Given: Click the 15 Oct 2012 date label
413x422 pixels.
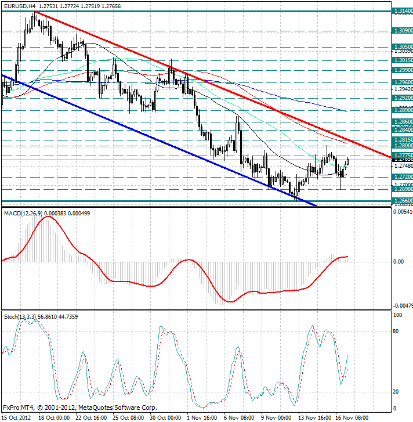Looking at the screenshot, I should pyautogui.click(x=16, y=418).
